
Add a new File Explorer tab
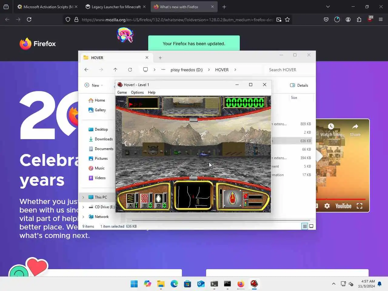click(160, 58)
